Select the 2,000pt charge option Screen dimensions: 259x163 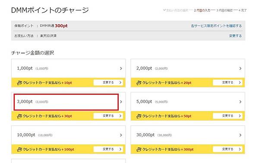[188, 69]
